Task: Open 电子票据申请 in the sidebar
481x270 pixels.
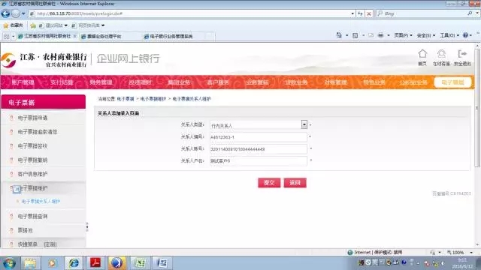Action: click(32, 118)
